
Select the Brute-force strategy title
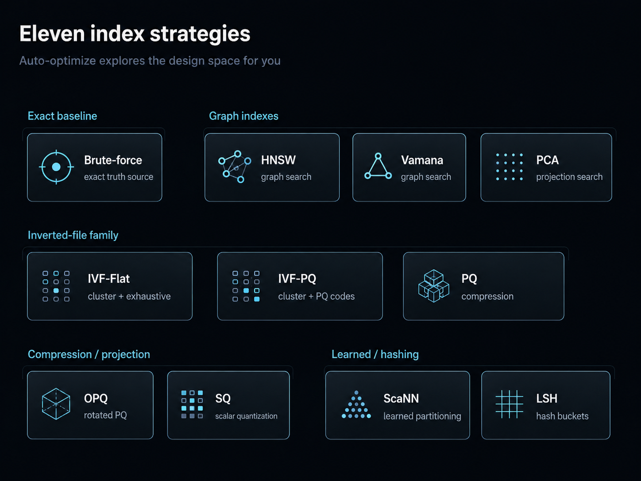[x=113, y=160]
